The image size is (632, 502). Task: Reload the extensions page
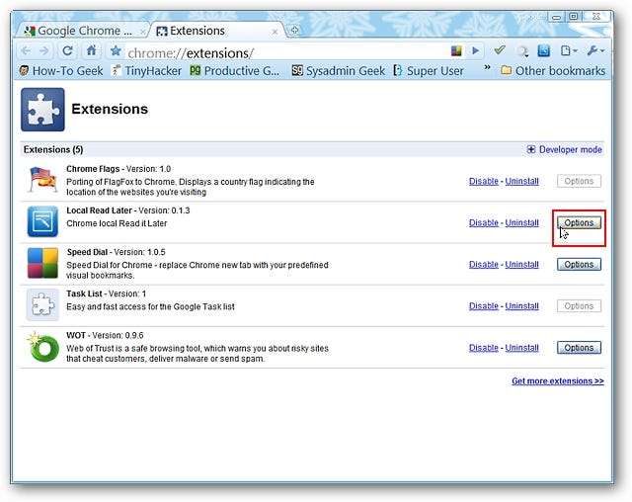click(67, 50)
